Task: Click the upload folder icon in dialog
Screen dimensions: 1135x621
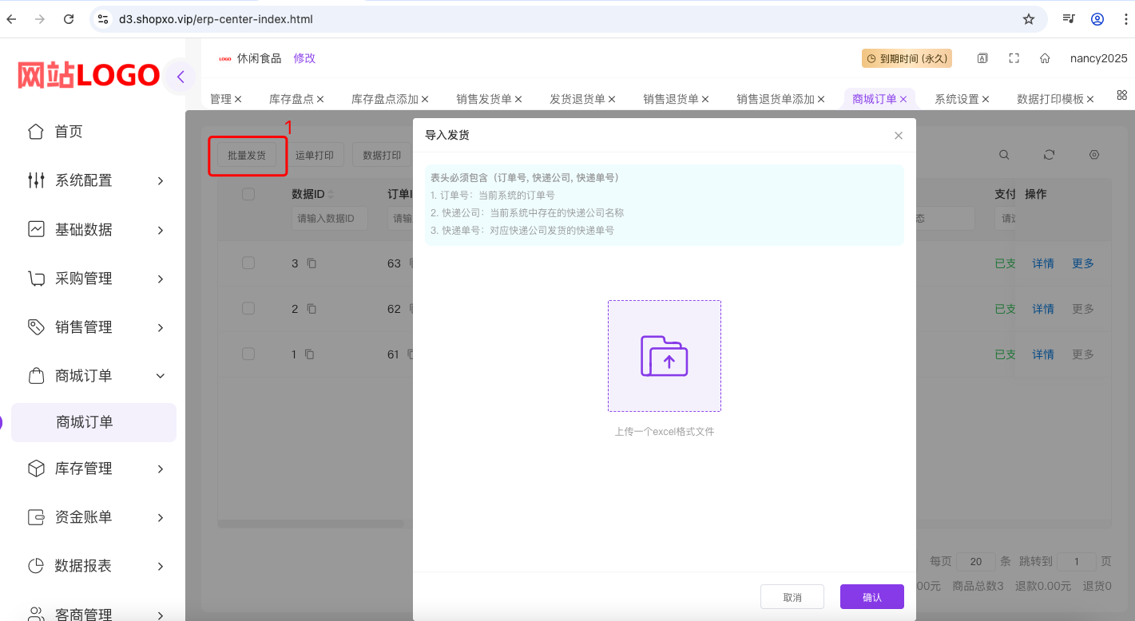Action: 664,356
